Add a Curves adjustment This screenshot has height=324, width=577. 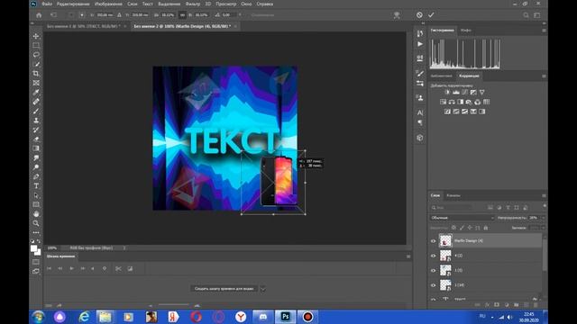click(465, 92)
